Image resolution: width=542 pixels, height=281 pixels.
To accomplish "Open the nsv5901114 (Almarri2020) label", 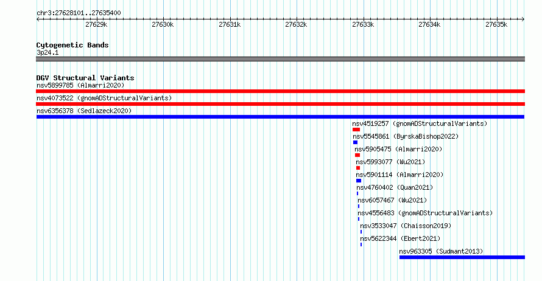I will [399, 175].
